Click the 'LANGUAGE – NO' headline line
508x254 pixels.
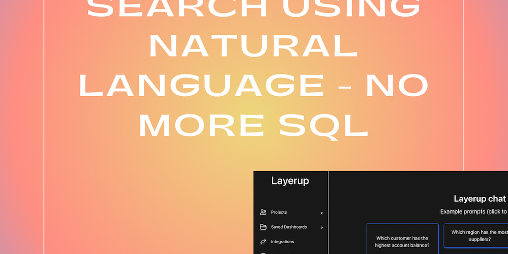coord(254,86)
